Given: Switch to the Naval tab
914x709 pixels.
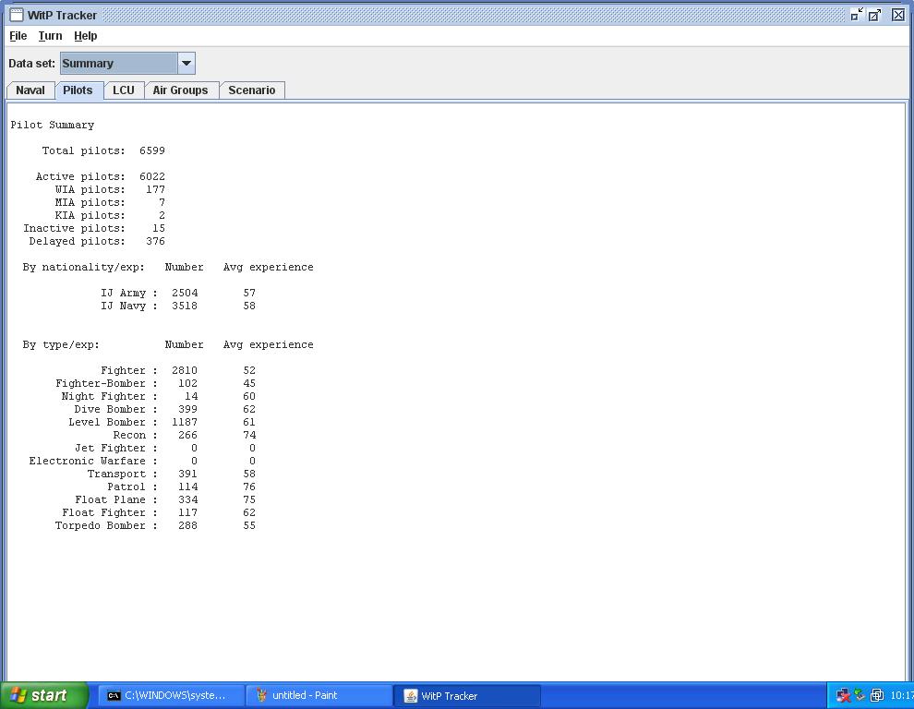Looking at the screenshot, I should [30, 90].
